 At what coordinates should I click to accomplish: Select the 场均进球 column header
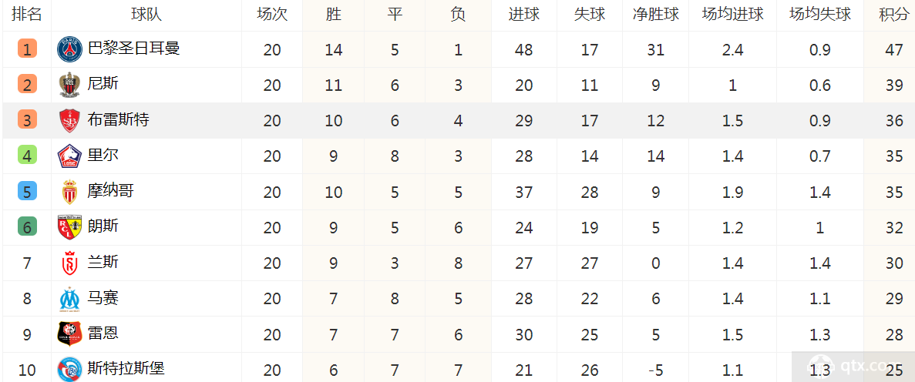[x=733, y=15]
